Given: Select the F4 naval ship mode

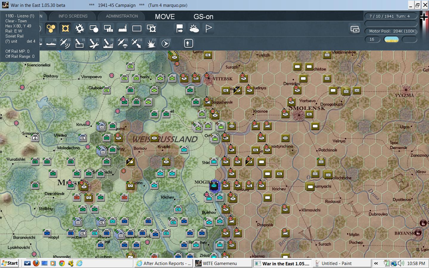Looking at the screenshot, I should tap(51, 43).
